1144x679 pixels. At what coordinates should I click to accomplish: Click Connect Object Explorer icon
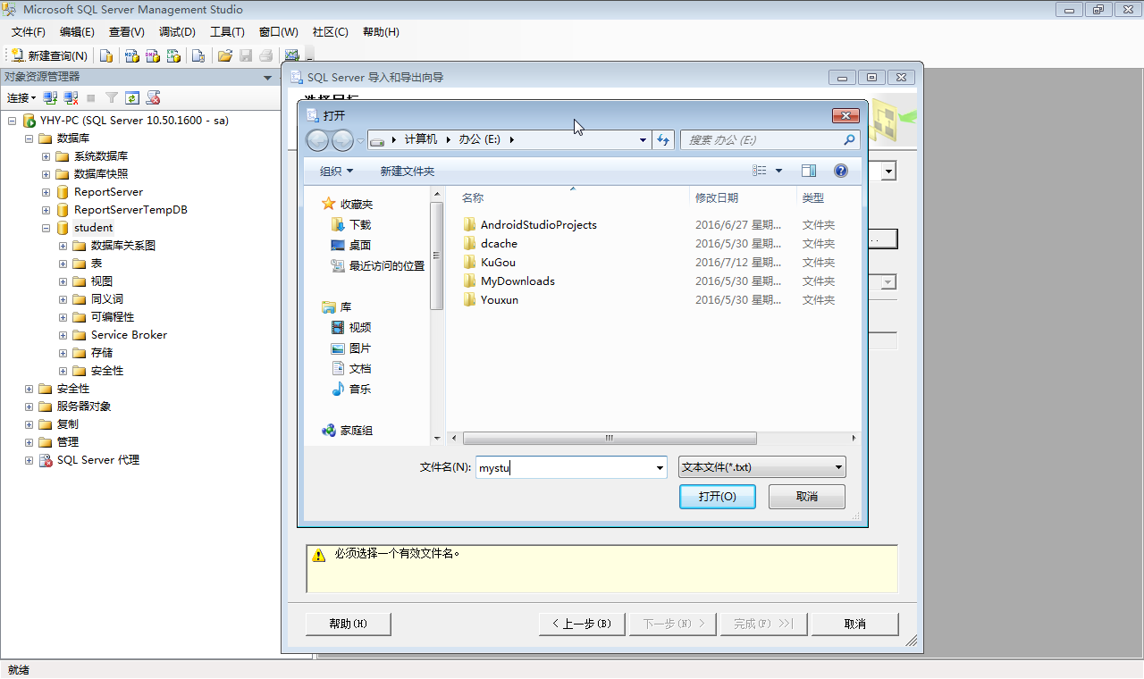point(51,97)
